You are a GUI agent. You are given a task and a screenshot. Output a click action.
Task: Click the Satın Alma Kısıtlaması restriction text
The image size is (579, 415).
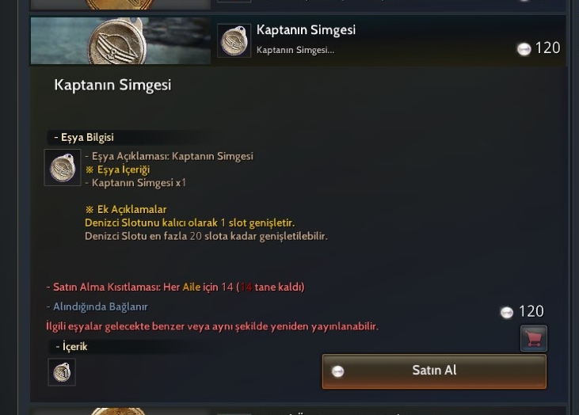click(175, 287)
